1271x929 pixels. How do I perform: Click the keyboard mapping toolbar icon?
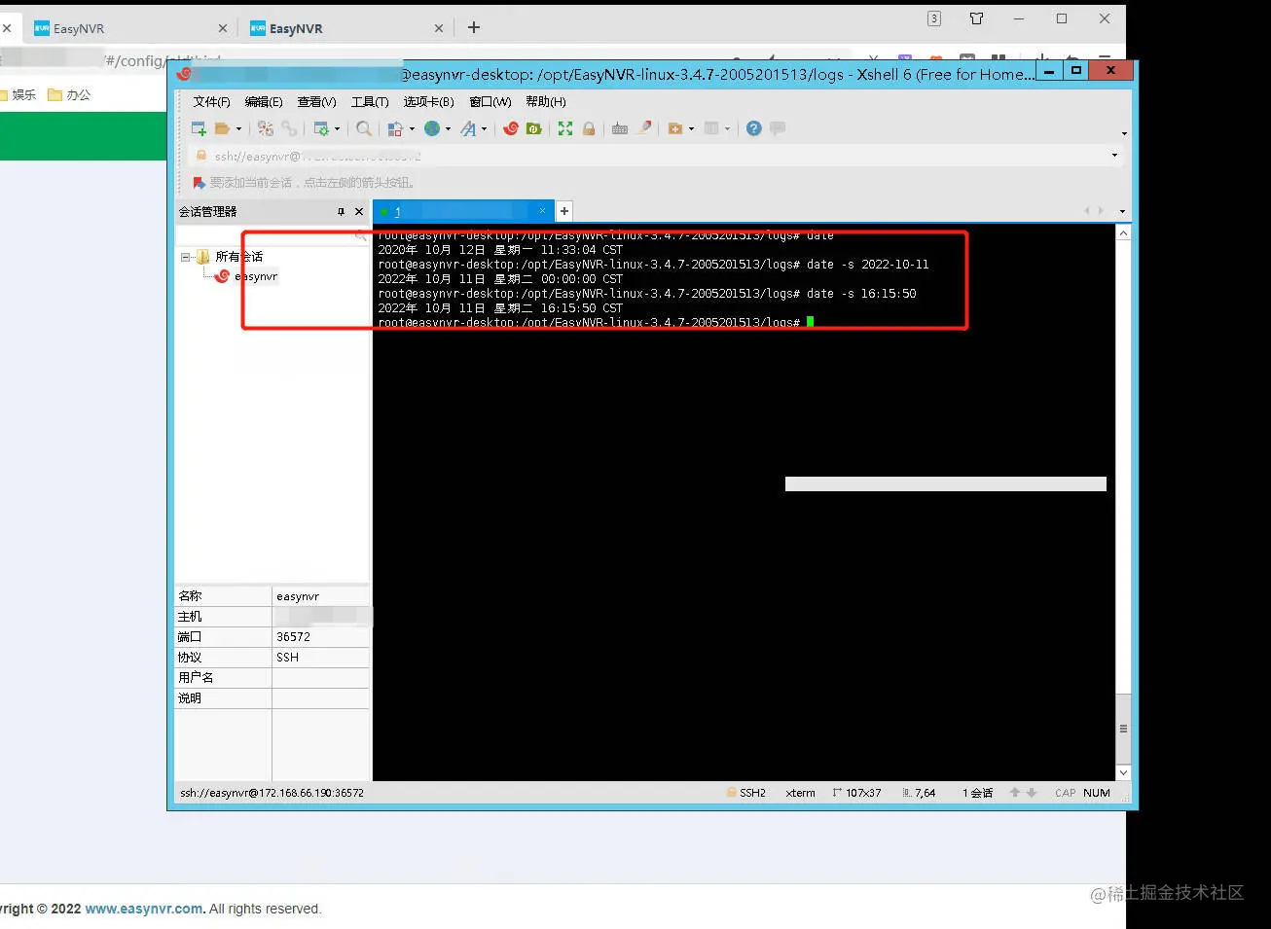point(620,128)
